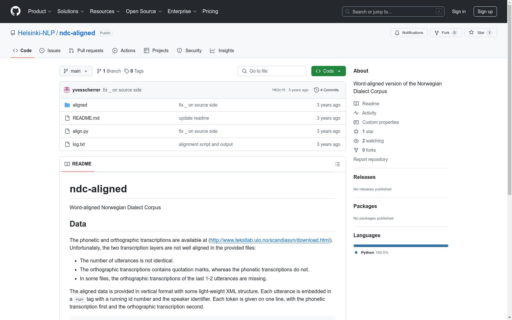Select the README tab in file viewer

click(78, 164)
